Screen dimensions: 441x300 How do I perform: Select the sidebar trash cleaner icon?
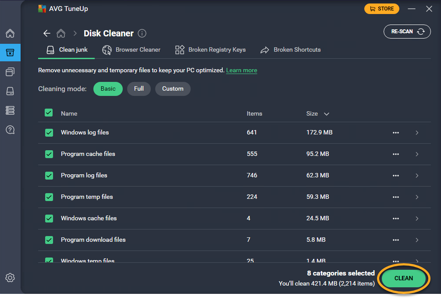click(10, 53)
